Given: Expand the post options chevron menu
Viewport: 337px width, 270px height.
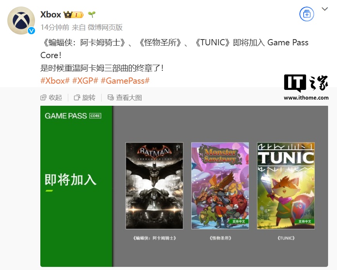Looking at the screenshot, I should [325, 9].
